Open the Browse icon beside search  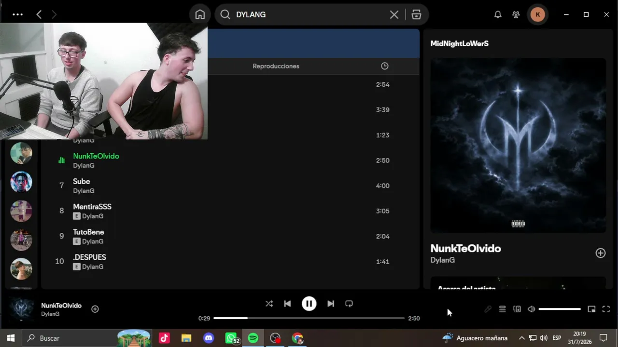point(416,14)
